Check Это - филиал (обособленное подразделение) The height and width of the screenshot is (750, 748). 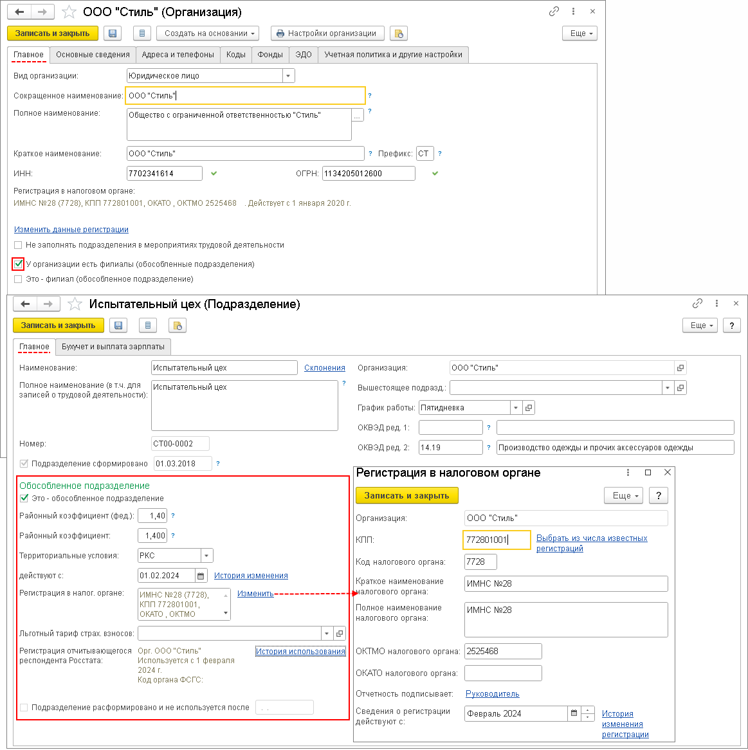click(18, 279)
